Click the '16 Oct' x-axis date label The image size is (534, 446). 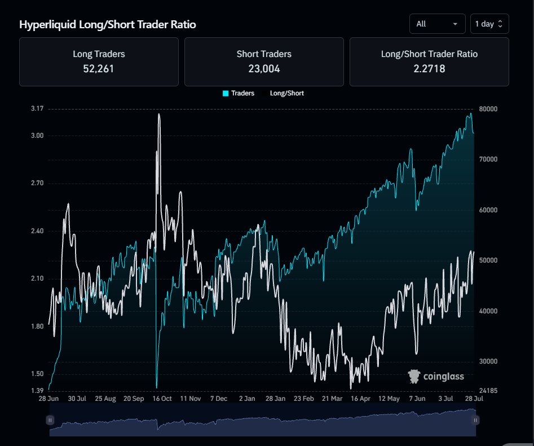pyautogui.click(x=162, y=399)
